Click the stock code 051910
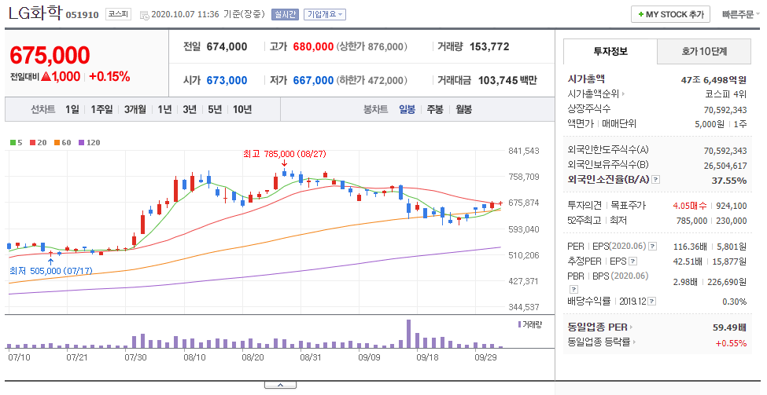This screenshot has width=767, height=395. pyautogui.click(x=82, y=15)
